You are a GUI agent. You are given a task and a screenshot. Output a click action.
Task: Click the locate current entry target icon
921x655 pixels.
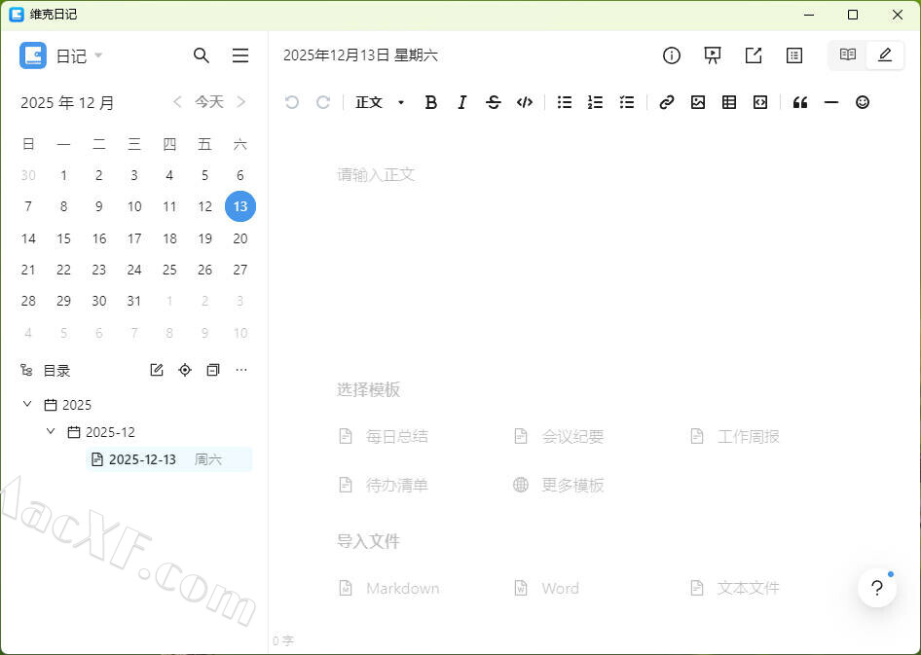(185, 370)
